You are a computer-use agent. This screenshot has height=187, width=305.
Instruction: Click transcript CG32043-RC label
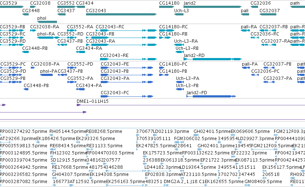click(110, 27)
